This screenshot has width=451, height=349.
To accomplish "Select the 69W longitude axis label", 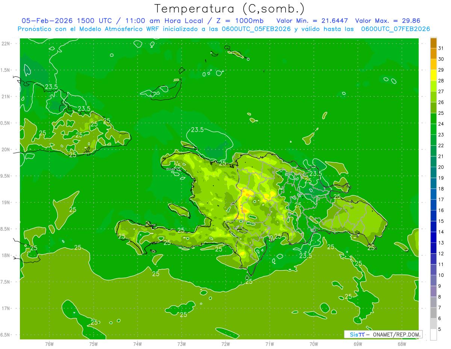I will (x=358, y=344).
